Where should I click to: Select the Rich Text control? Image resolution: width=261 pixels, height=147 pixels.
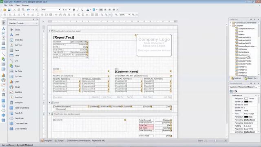(x=18, y=45)
